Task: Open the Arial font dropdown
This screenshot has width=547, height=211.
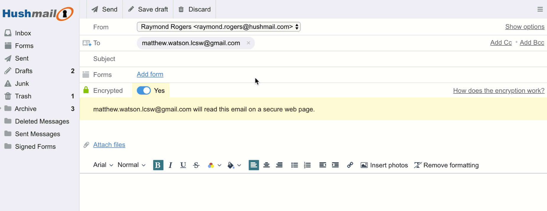Action: click(x=103, y=165)
